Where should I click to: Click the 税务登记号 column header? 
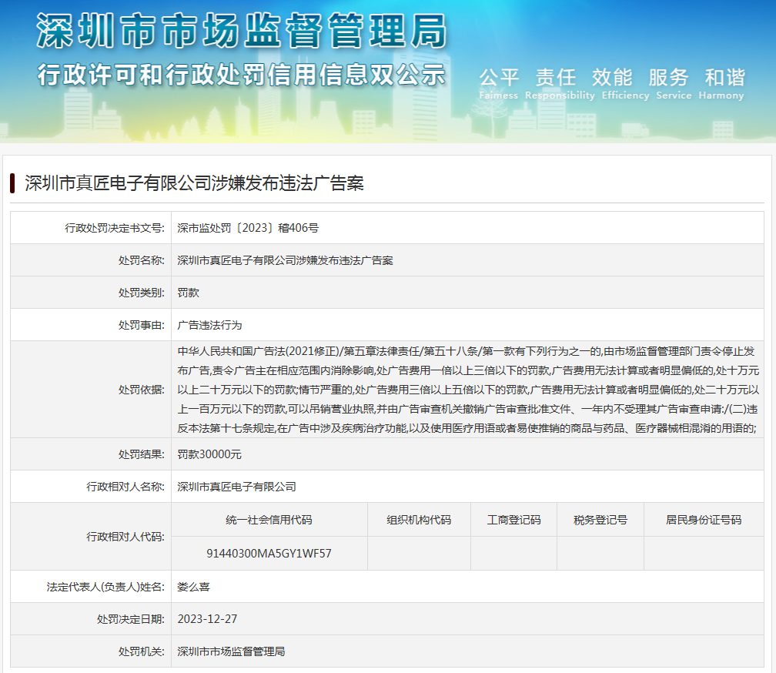tap(600, 520)
